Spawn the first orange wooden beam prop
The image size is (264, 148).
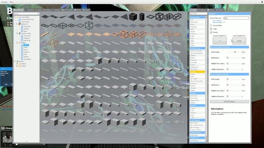(x=45, y=35)
